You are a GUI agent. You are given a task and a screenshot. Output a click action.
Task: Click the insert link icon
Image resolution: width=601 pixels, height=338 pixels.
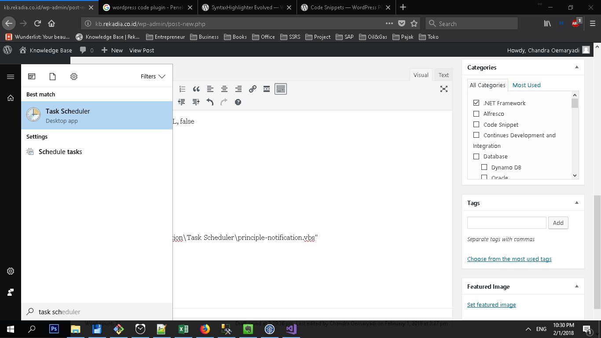pos(253,89)
